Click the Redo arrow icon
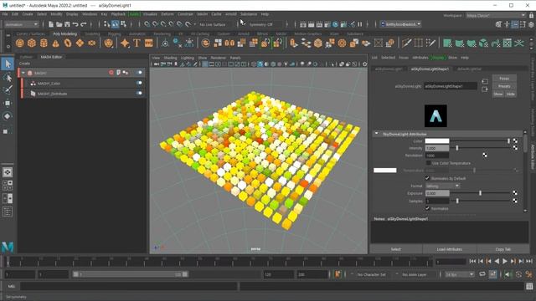 click(84, 24)
